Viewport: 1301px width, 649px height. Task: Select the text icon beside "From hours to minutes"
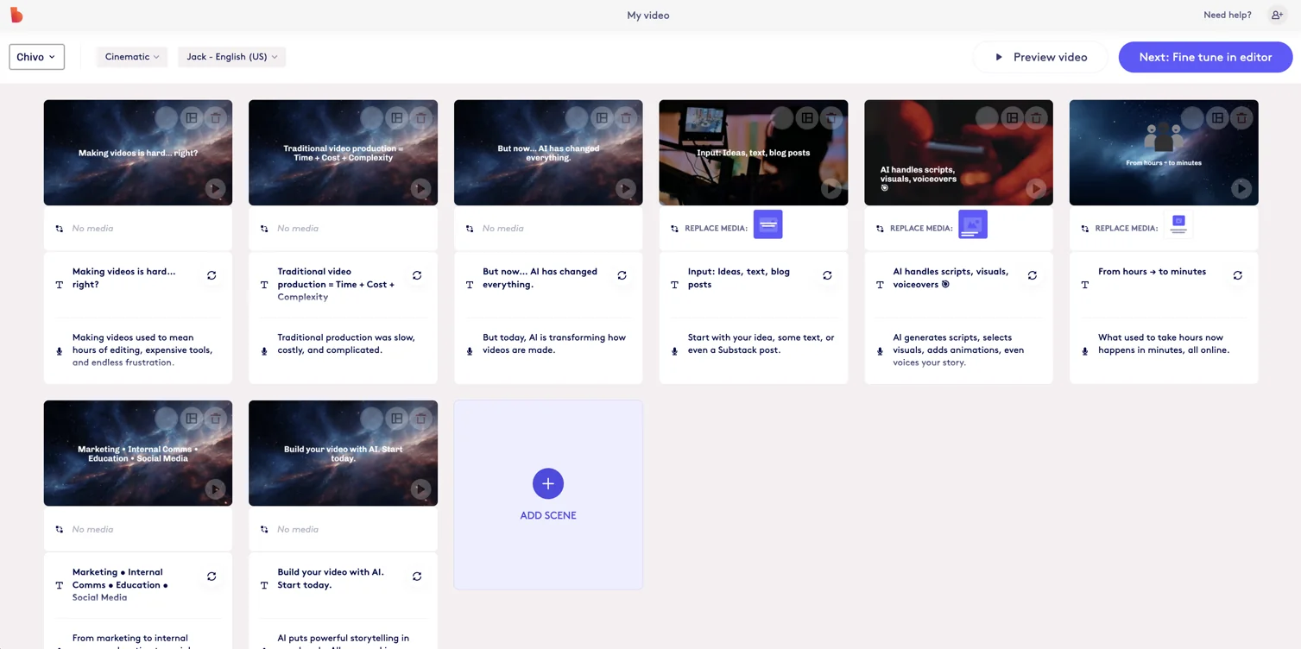(x=1084, y=284)
